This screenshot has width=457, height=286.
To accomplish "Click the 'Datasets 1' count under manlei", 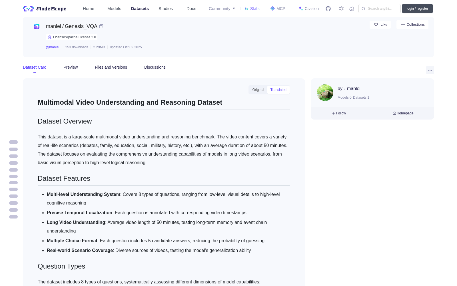I will click(x=361, y=98).
